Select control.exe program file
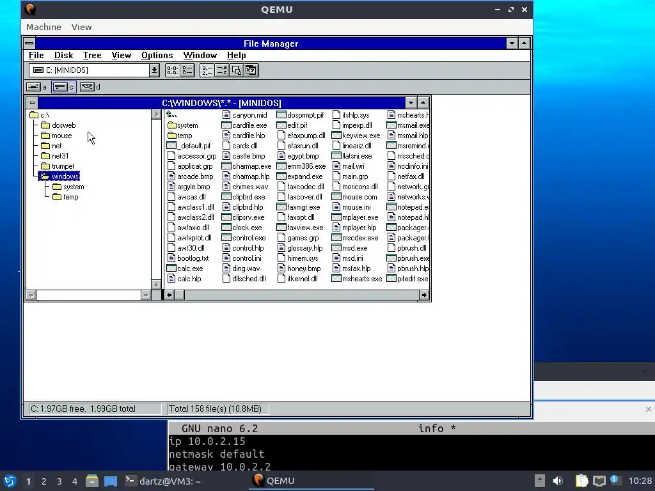655x491 pixels. click(244, 238)
